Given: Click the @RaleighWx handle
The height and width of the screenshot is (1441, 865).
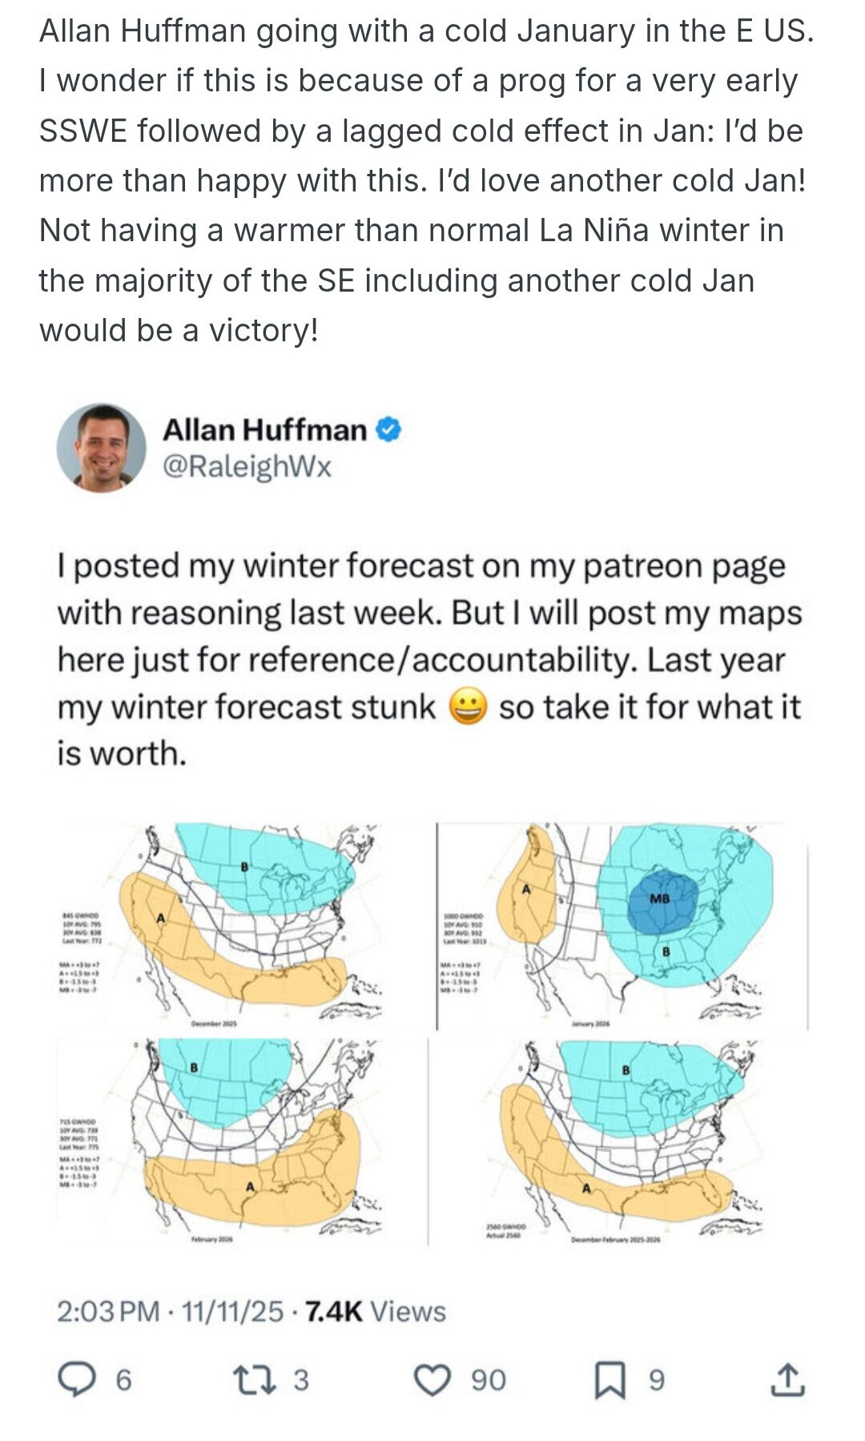Looking at the screenshot, I should (247, 466).
